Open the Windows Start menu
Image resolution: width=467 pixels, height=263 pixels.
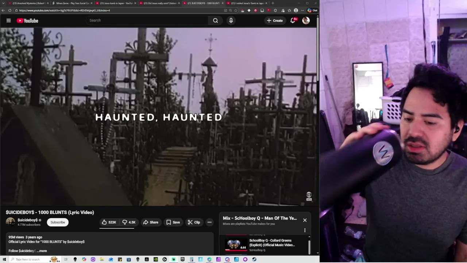[4, 259]
